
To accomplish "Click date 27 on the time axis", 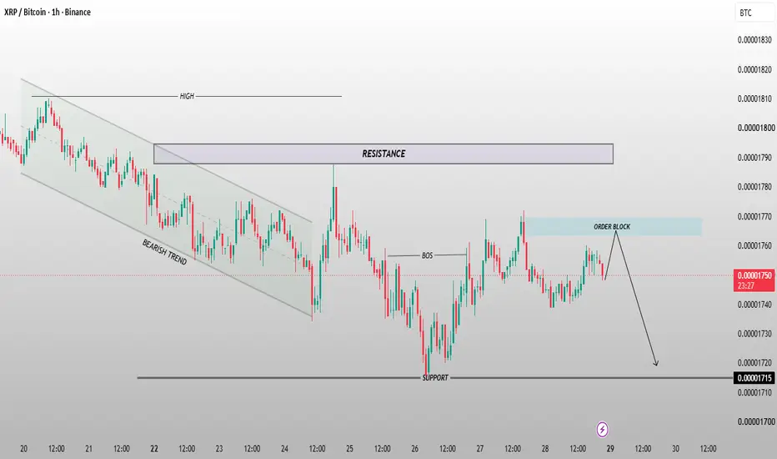I will (x=479, y=449).
